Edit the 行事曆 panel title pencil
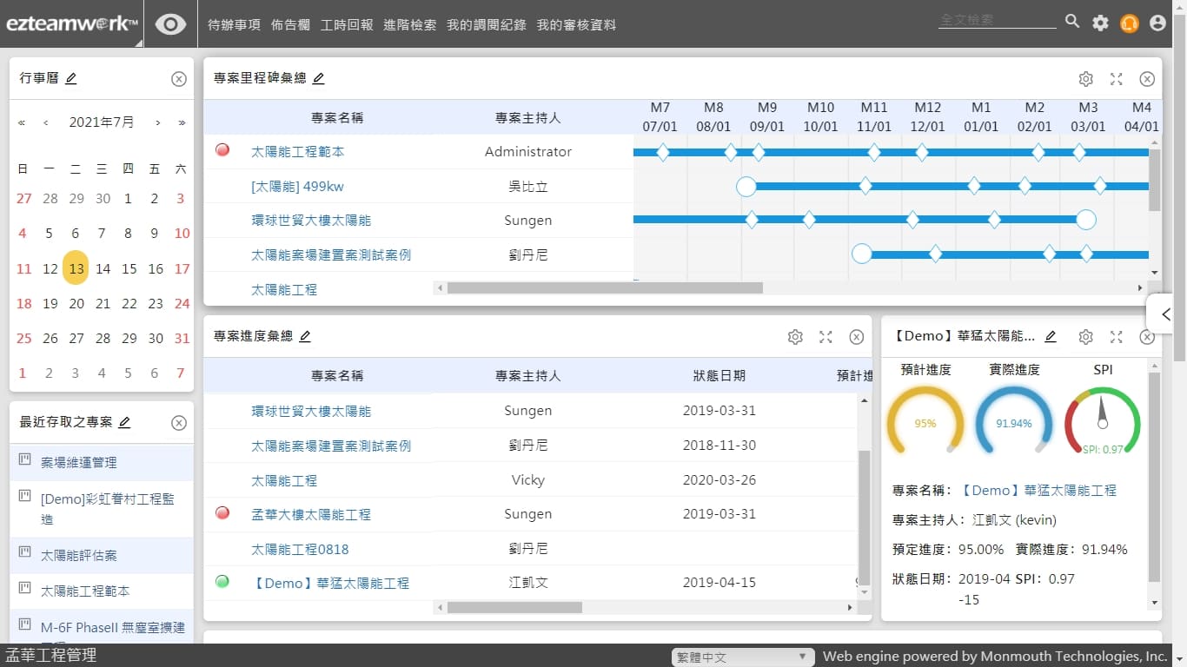Image resolution: width=1187 pixels, height=667 pixels. click(71, 79)
